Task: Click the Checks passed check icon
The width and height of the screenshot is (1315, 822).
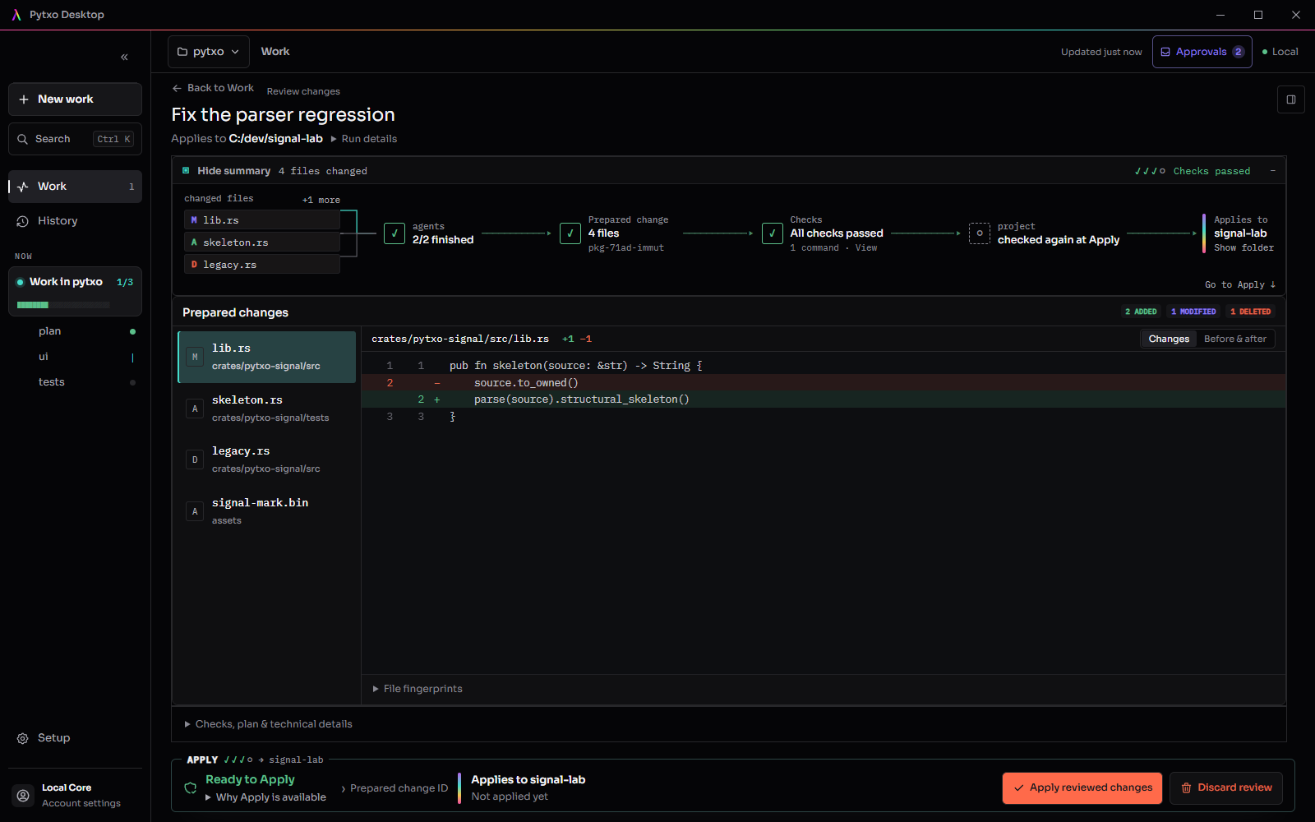Action: 773,233
